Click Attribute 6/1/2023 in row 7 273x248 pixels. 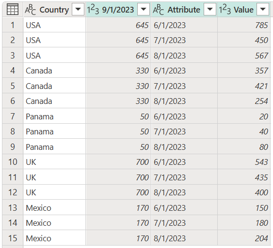184,117
